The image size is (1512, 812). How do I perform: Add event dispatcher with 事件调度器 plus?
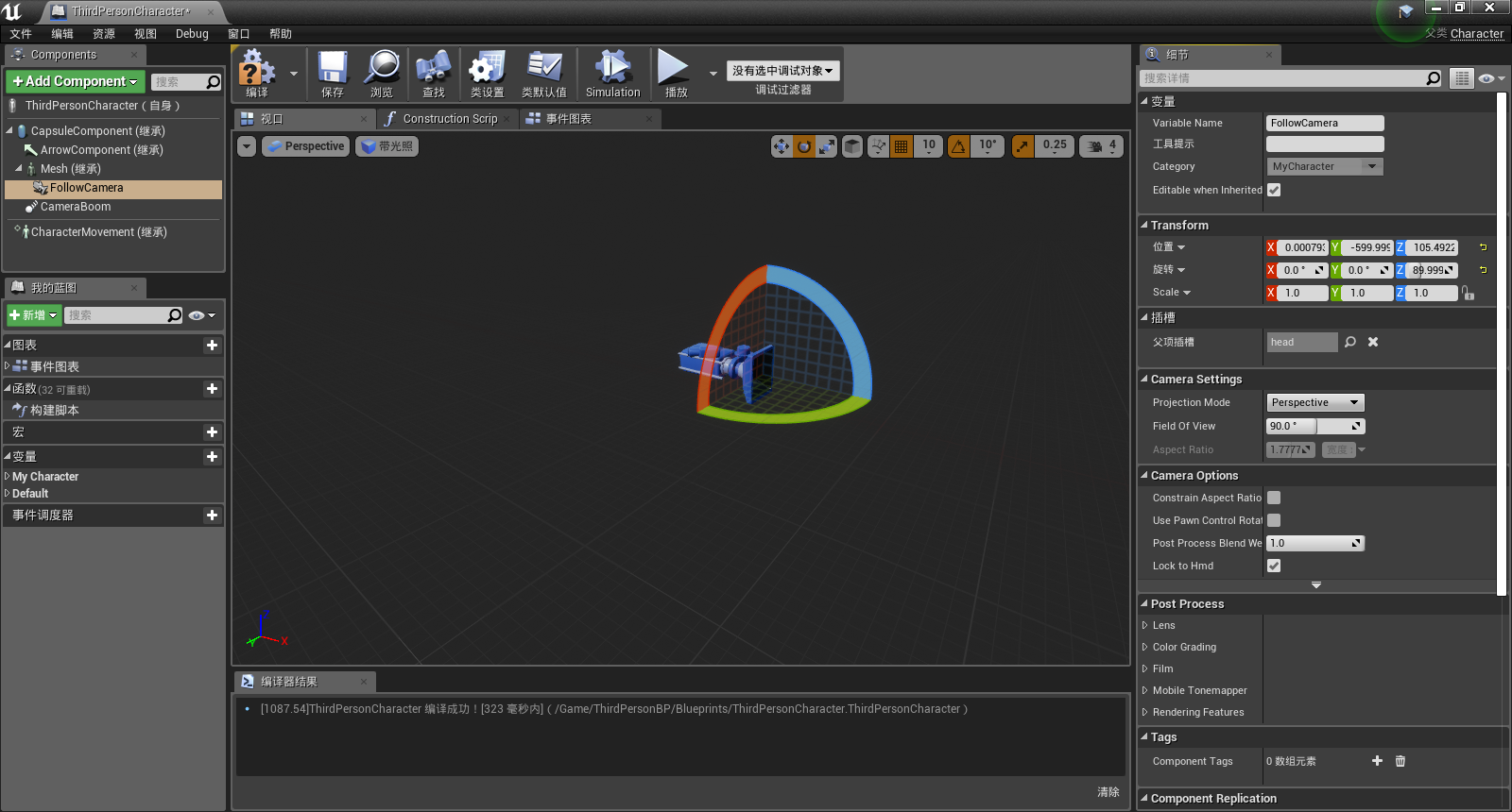point(212,516)
